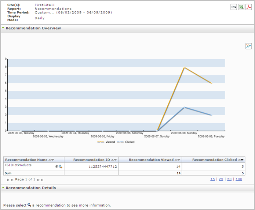Sort Recommendation Clicked descending
Screen dimensions: 255x210
(x=242, y=160)
